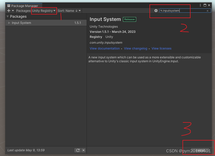The image size is (215, 156).
Task: Click the refresh package list button
Action: click(78, 150)
